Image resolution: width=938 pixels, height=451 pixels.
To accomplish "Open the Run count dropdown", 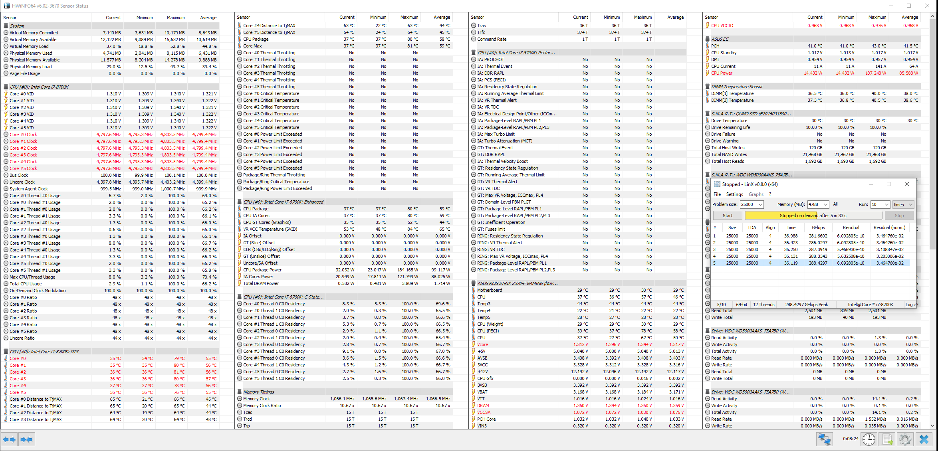I will (886, 204).
